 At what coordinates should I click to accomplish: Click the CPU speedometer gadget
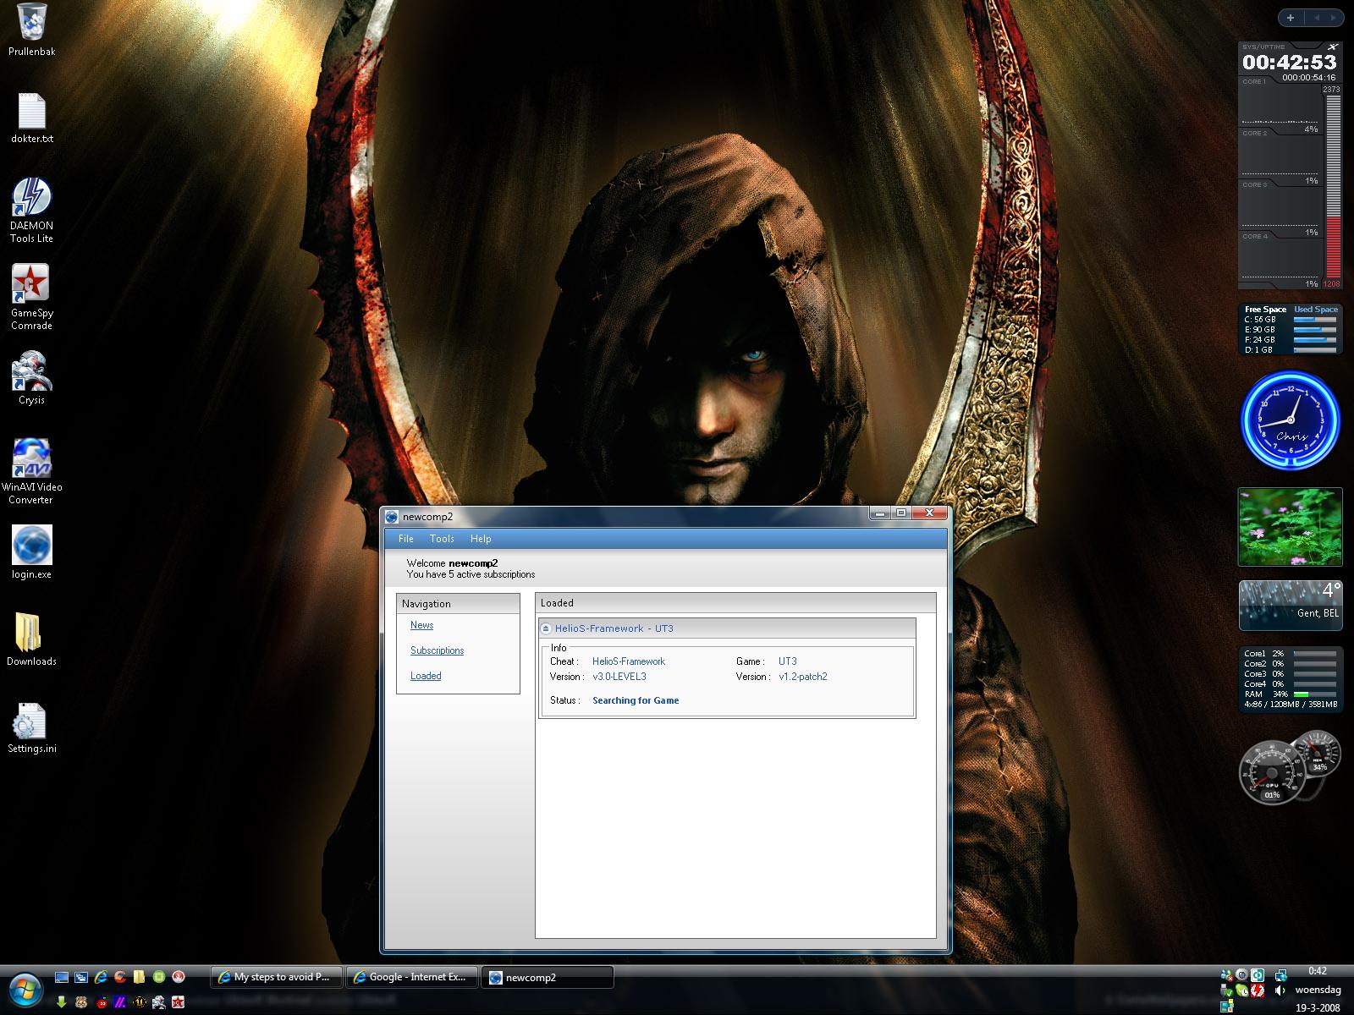click(1272, 772)
